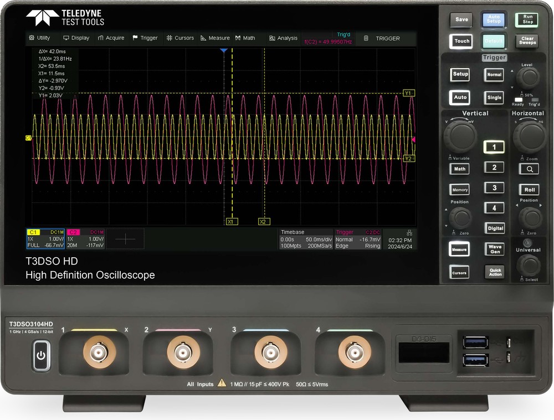
Task: Toggle channel 3 button
Action: point(494,188)
